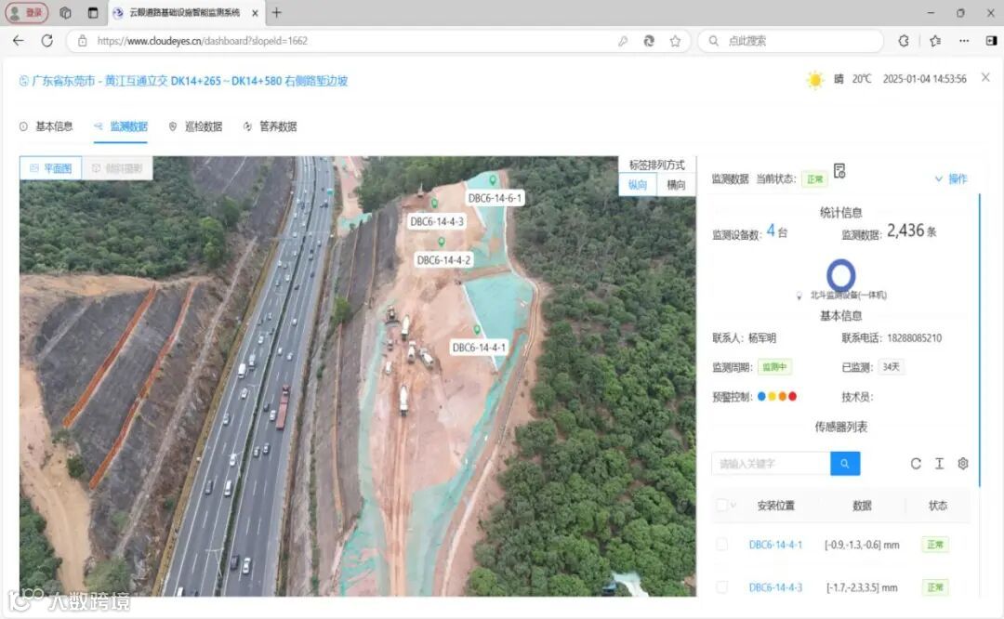Open the 巡检数据 tab
1004x619 pixels.
coord(195,126)
